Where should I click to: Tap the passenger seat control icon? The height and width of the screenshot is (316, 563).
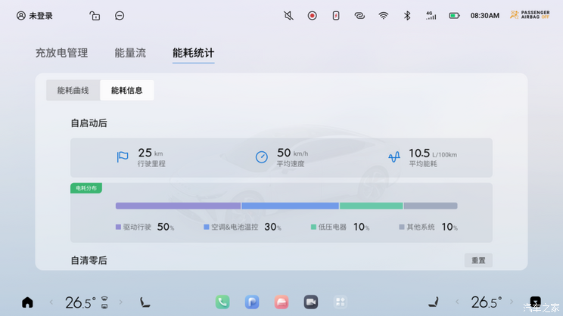434,302
